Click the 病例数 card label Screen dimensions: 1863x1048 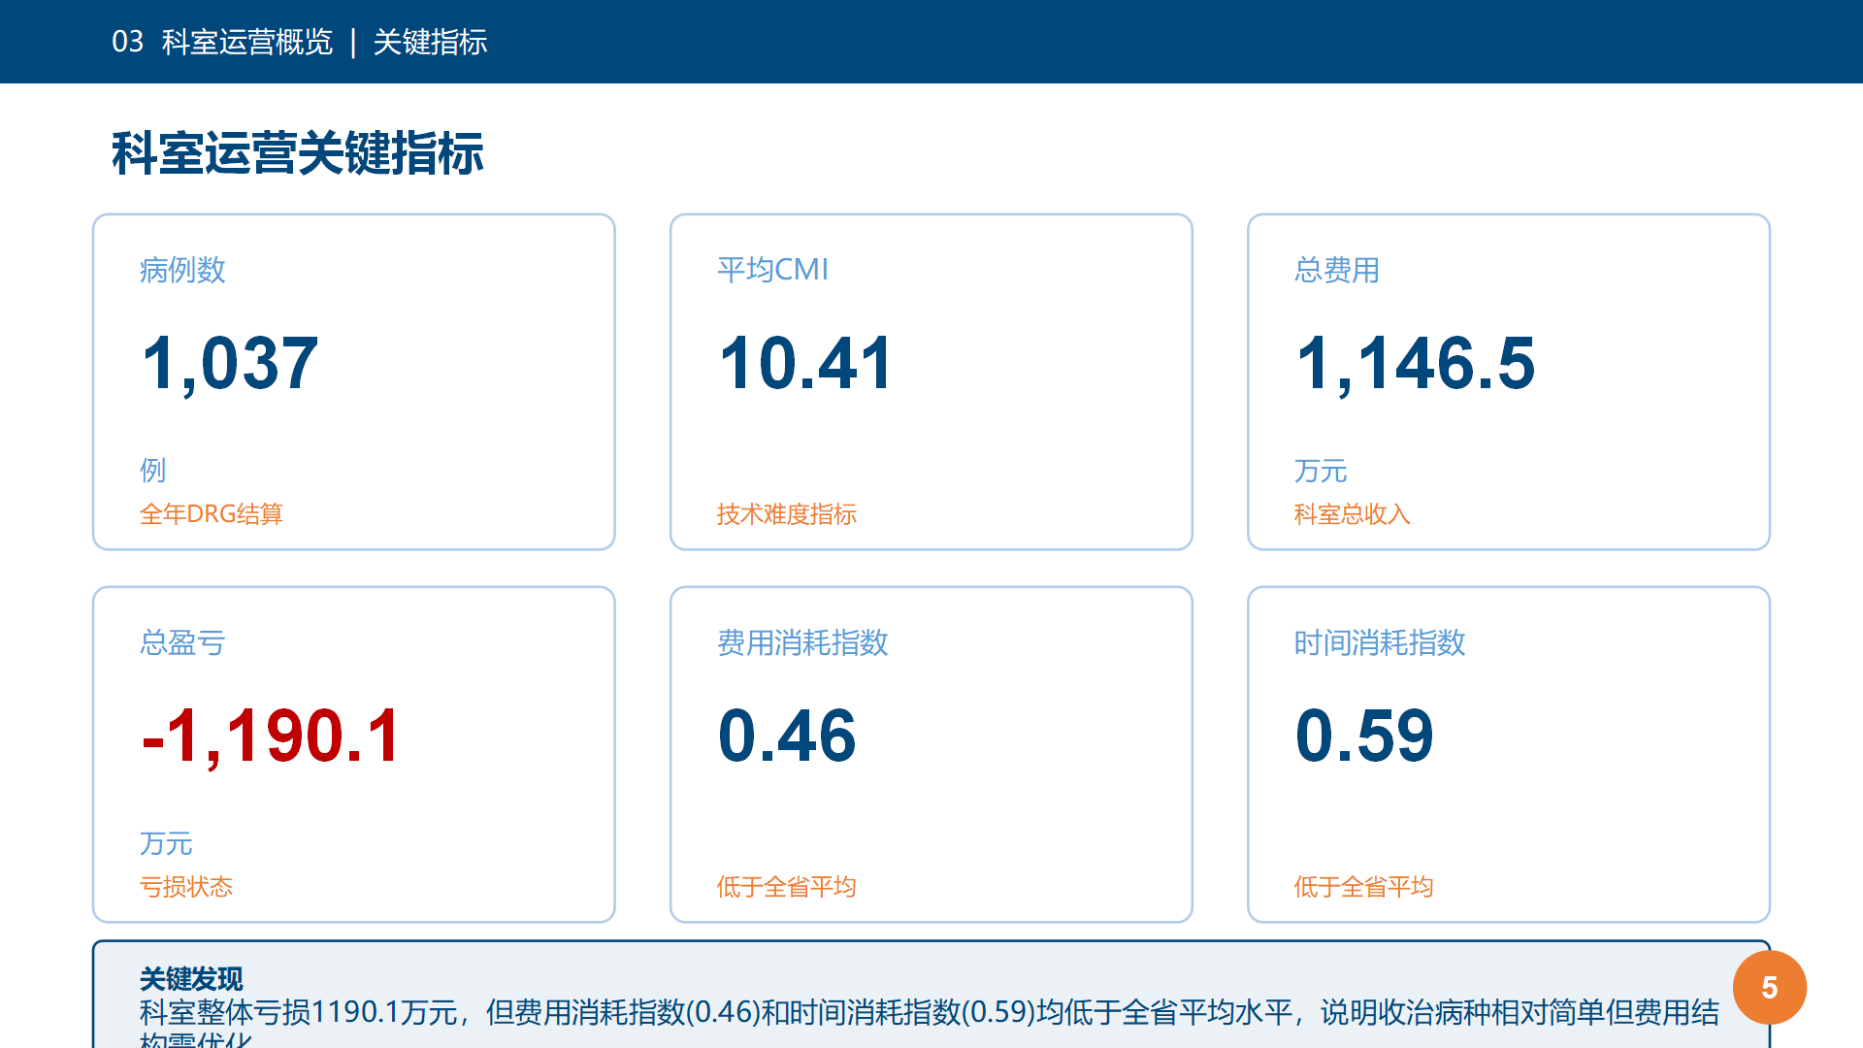pos(182,270)
